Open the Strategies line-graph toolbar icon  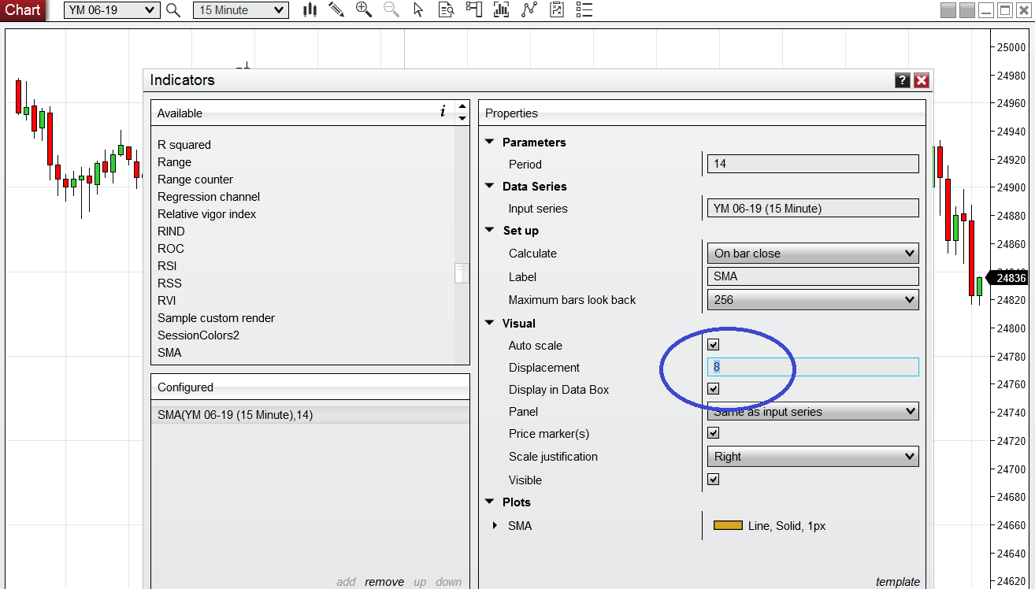click(x=529, y=10)
